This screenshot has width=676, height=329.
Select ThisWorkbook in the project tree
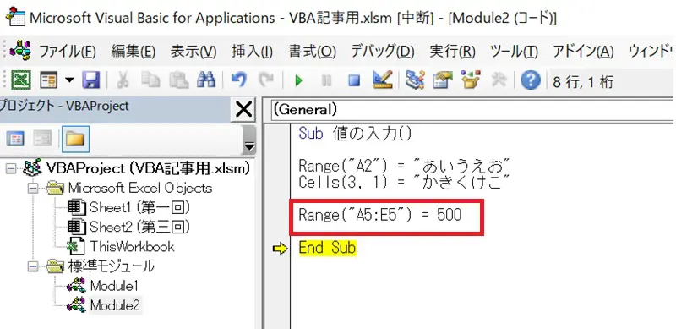coord(132,246)
